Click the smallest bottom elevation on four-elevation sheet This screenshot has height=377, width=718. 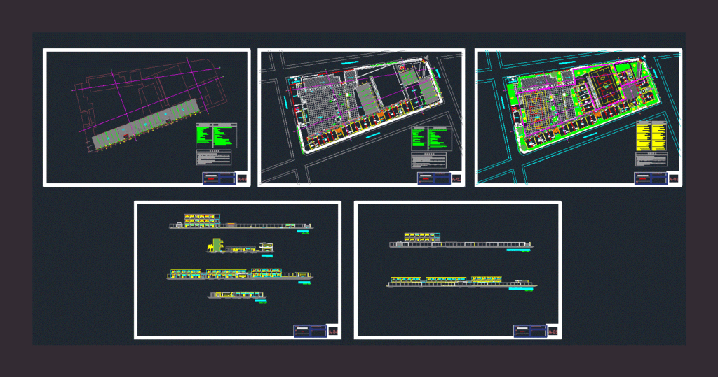(x=236, y=295)
